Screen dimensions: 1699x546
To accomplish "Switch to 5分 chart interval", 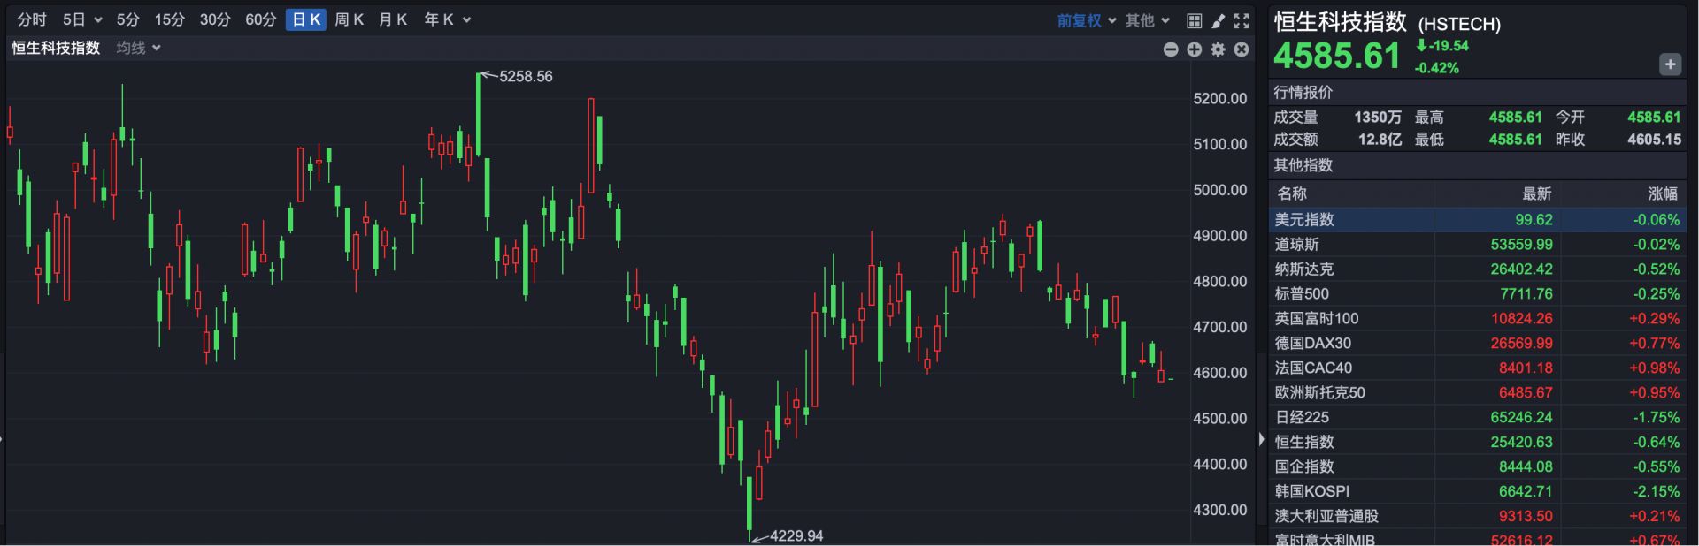I will (128, 19).
